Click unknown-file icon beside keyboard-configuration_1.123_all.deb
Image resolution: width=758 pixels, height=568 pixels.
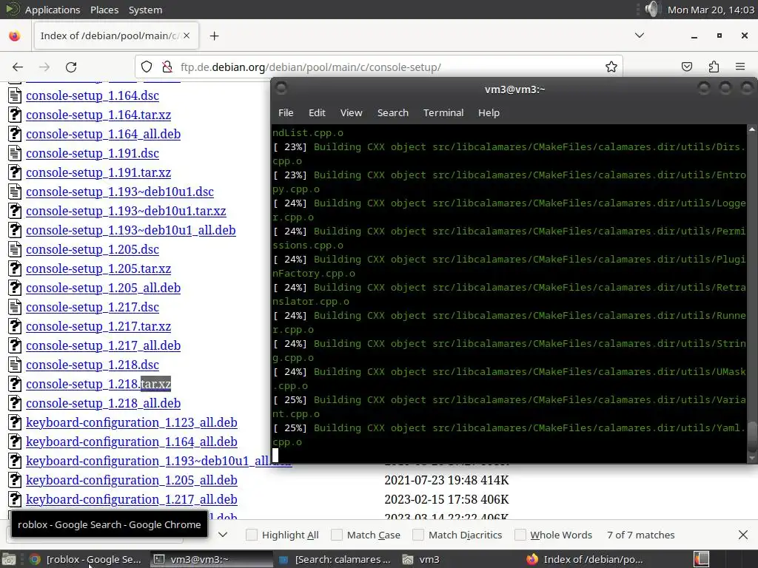coord(15,422)
